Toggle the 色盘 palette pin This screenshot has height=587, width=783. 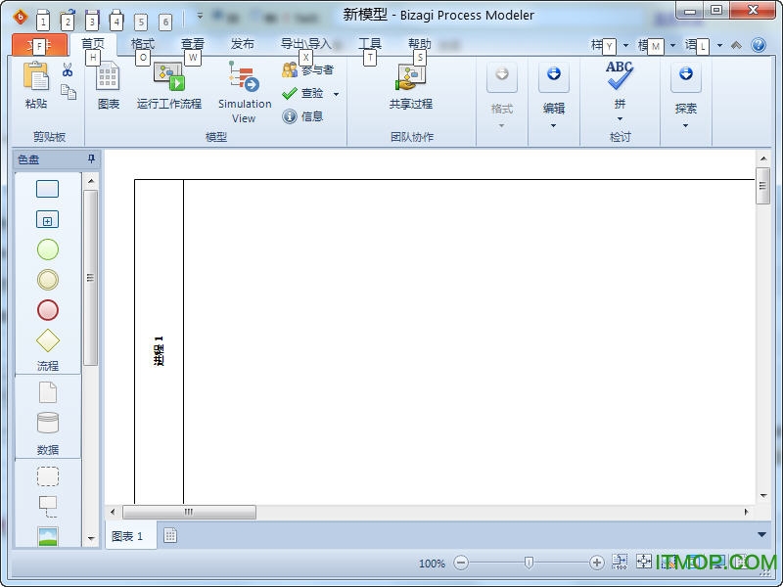[91, 158]
